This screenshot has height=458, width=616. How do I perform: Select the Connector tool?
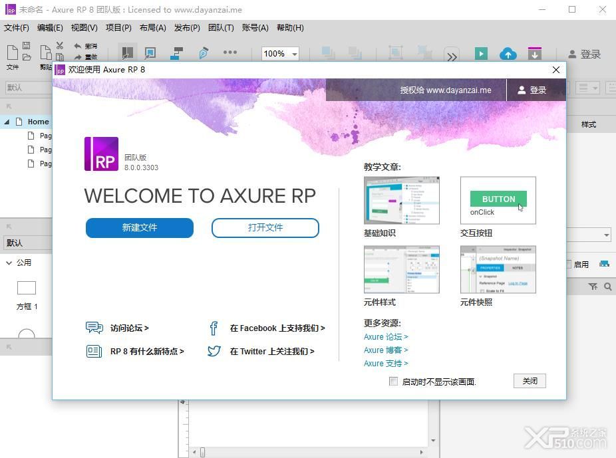point(177,53)
